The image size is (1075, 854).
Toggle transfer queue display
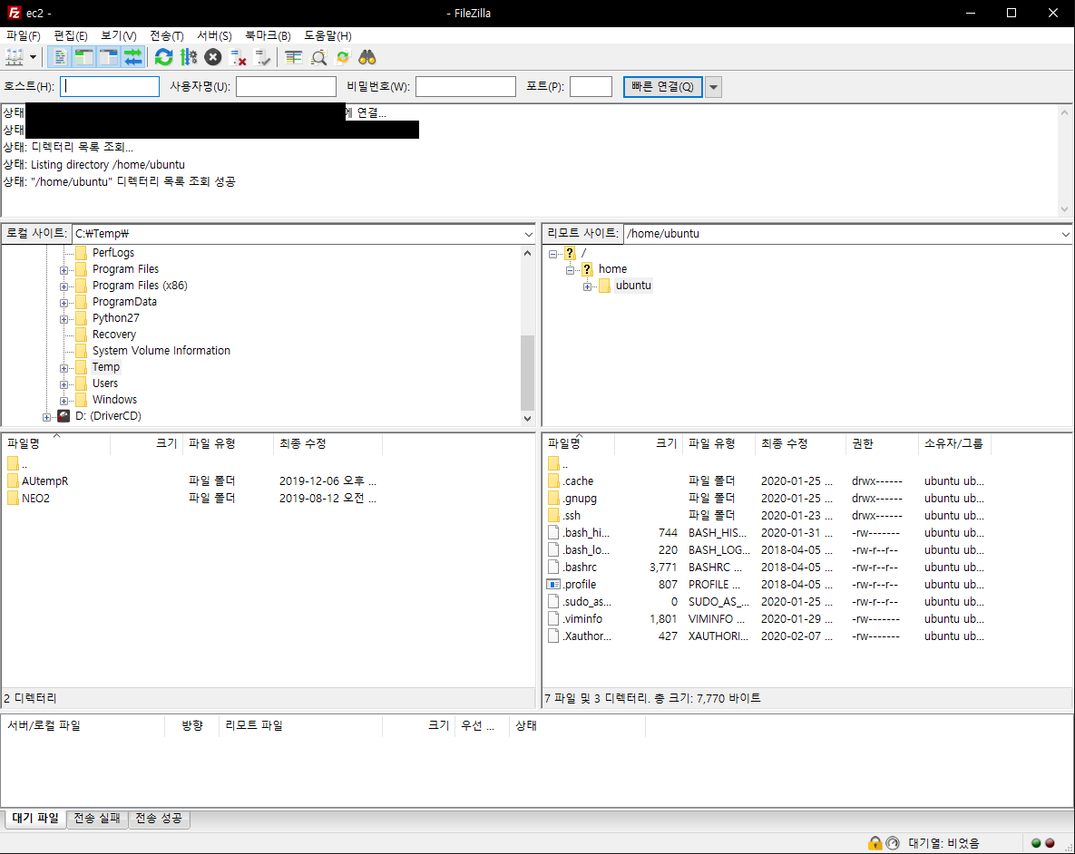133,58
